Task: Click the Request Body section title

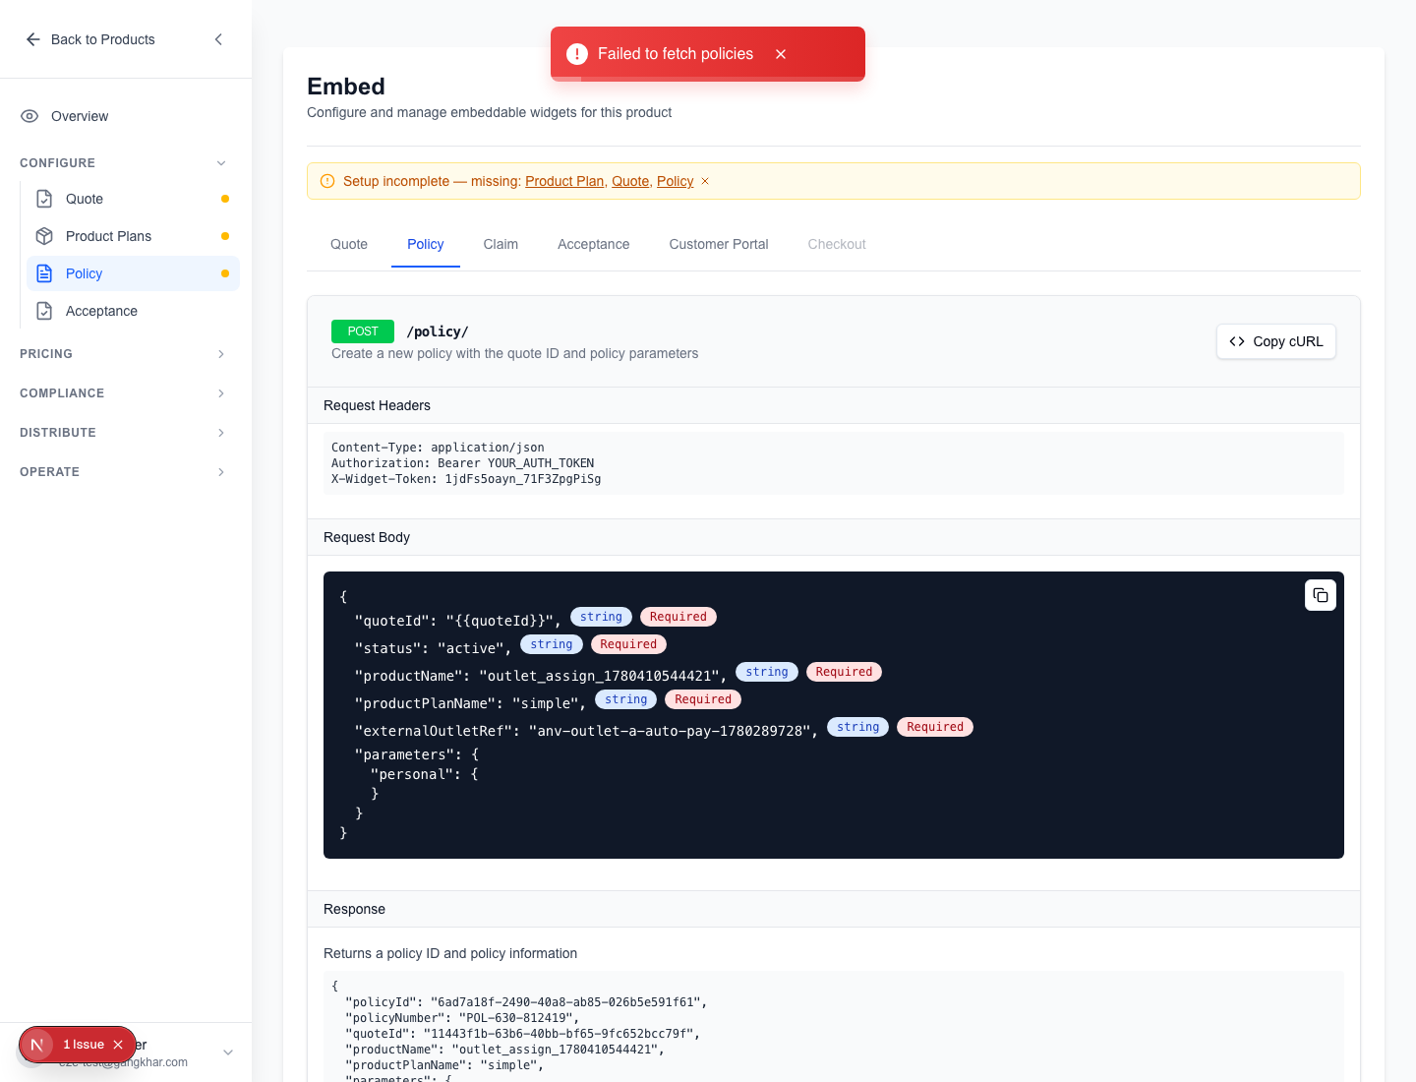Action: coord(367,537)
